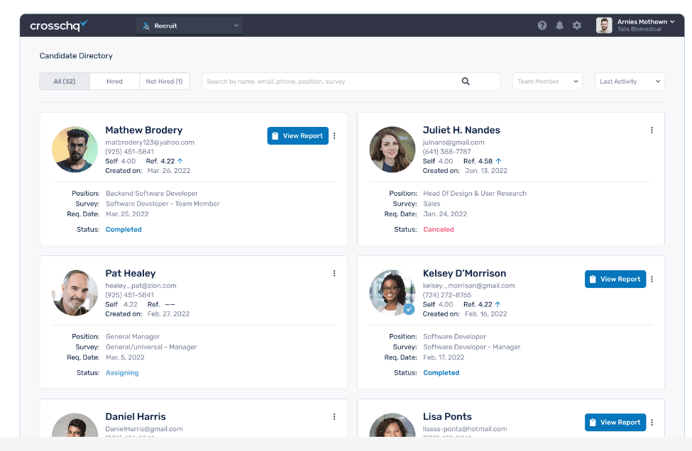This screenshot has width=692, height=451.
Task: Click phone number (724) 272-8765
Action: click(446, 295)
